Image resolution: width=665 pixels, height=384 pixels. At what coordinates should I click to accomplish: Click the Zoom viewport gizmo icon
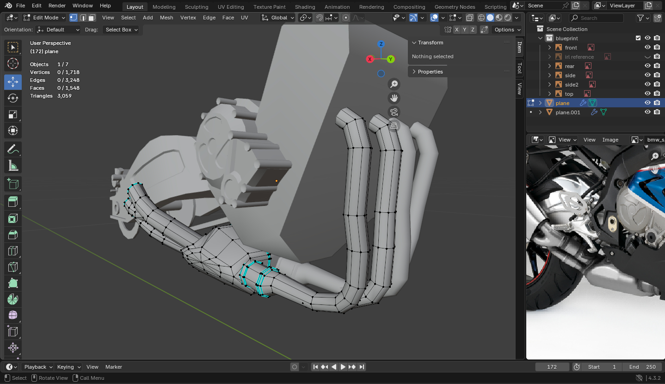[x=394, y=84]
